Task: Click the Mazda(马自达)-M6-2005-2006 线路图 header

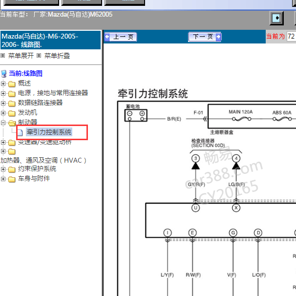Action: point(51,40)
